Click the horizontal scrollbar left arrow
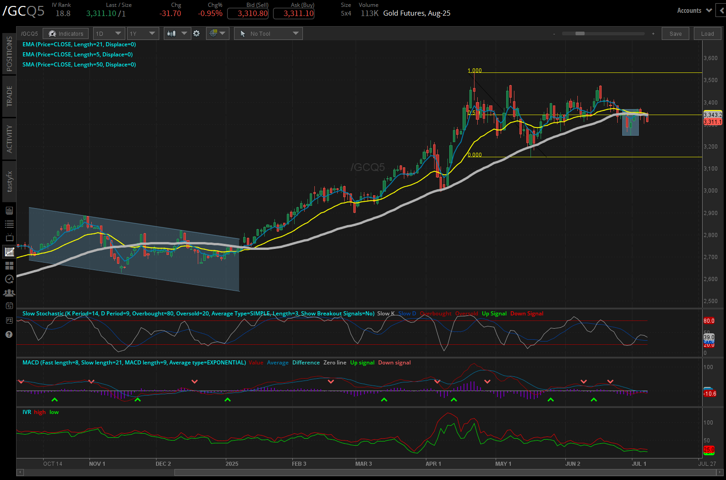This screenshot has width=726, height=480. point(20,472)
